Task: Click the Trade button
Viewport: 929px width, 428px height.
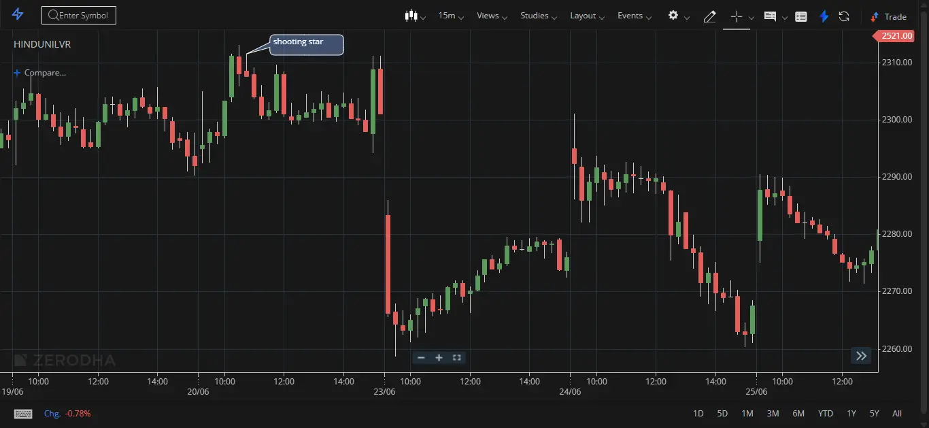Action: [889, 16]
